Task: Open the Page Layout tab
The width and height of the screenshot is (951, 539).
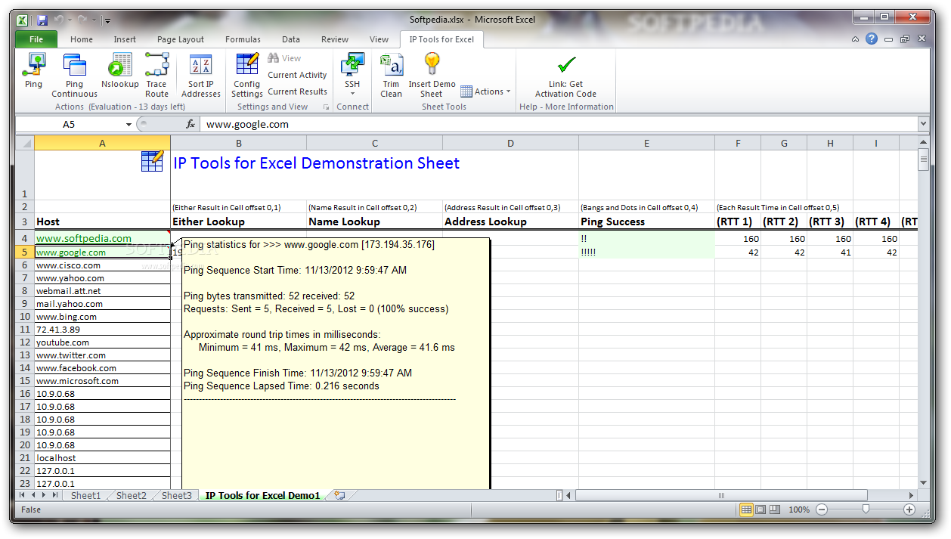Action: tap(181, 39)
